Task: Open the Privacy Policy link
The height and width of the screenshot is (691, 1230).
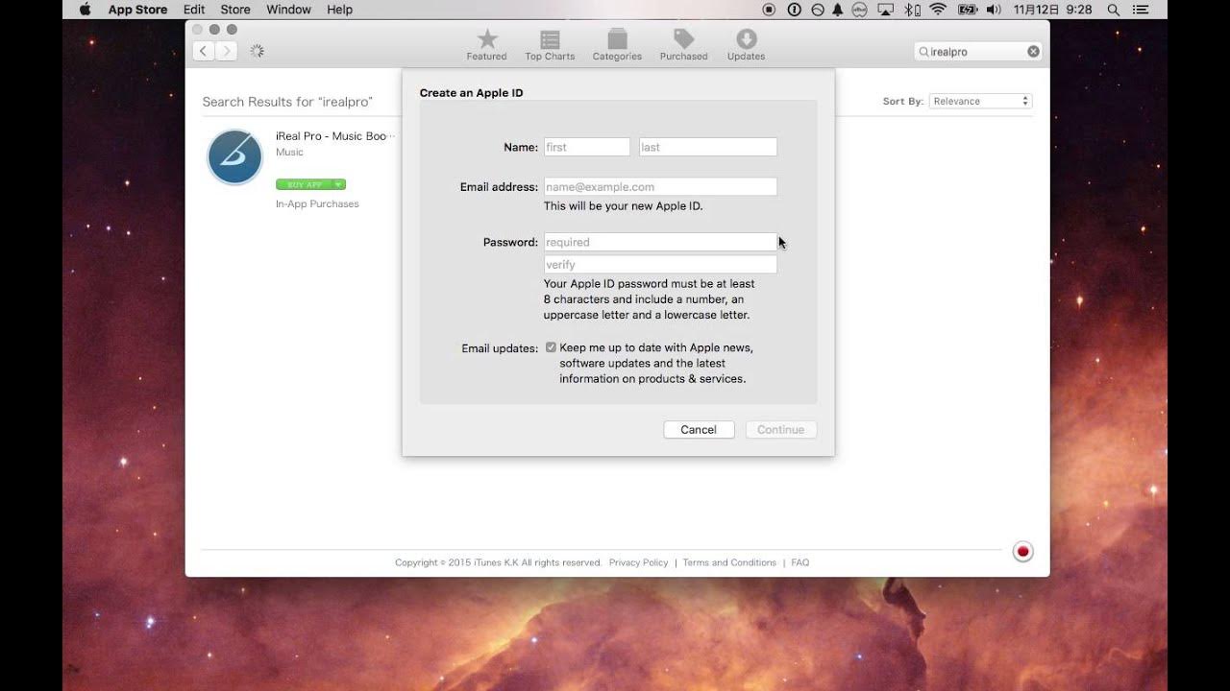Action: [638, 562]
